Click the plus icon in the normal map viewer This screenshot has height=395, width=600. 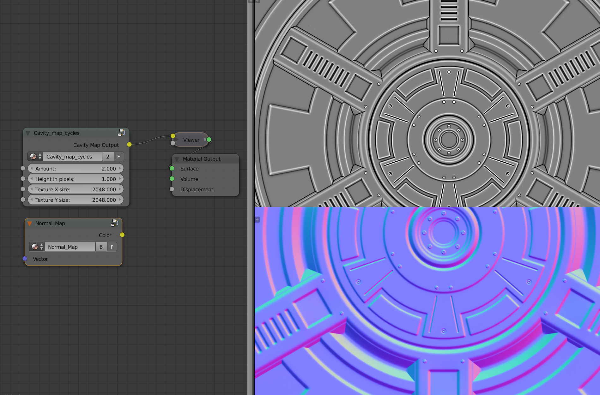[x=257, y=219]
